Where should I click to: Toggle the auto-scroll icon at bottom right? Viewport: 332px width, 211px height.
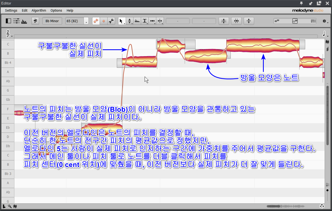pos(322,206)
